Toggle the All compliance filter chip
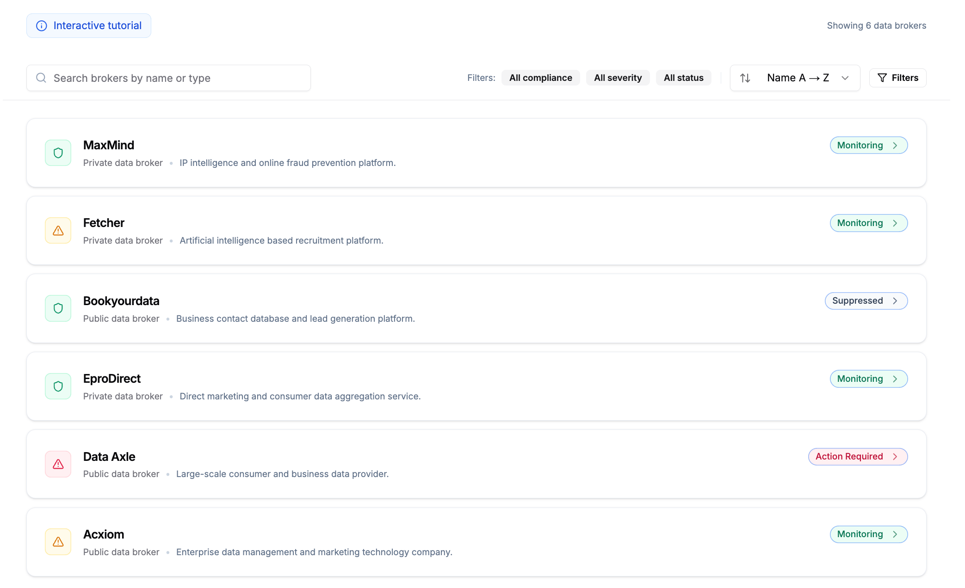Screen dimensions: 965x588 (540, 78)
